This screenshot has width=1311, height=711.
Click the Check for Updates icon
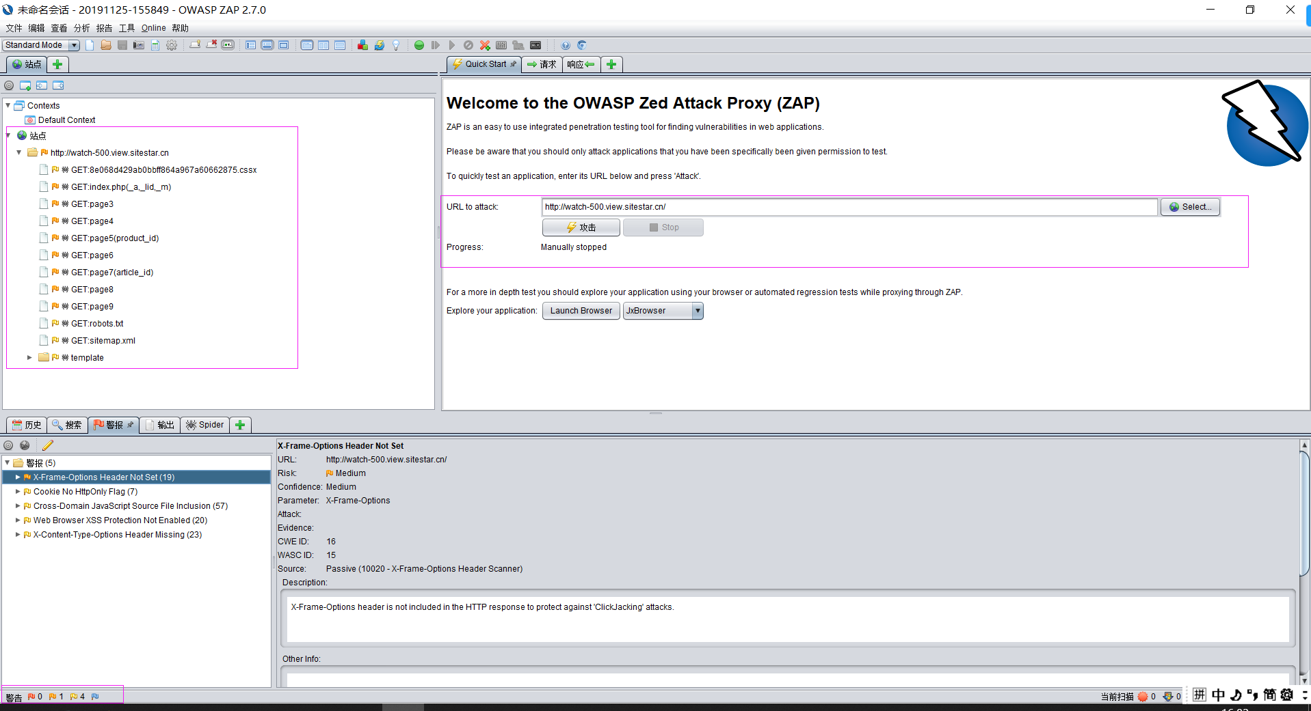[x=379, y=45]
